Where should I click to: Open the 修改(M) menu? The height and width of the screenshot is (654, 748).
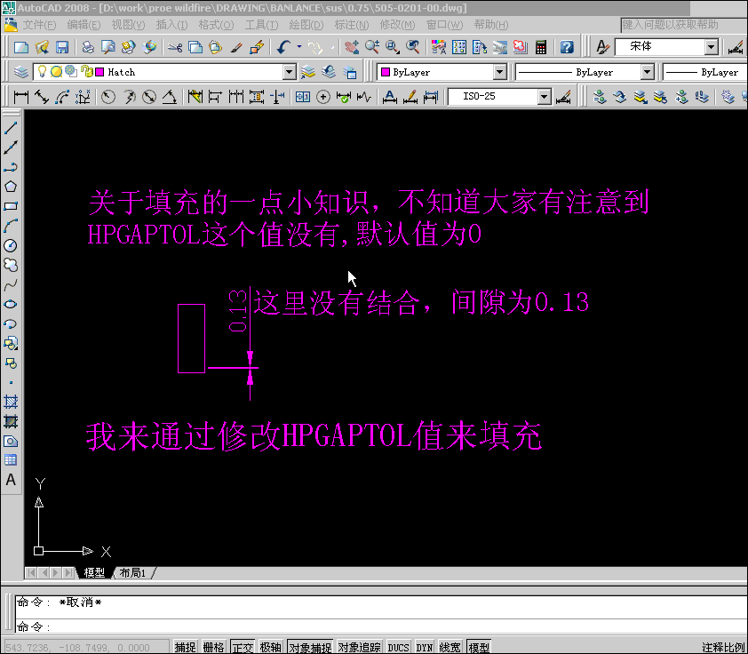point(397,25)
